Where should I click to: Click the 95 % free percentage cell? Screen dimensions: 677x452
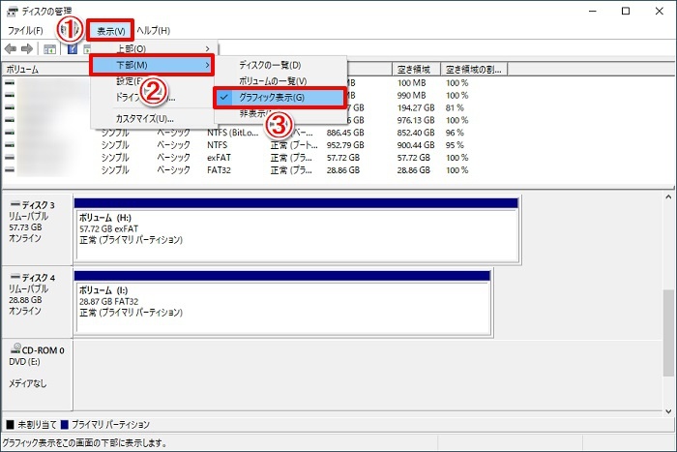click(455, 145)
